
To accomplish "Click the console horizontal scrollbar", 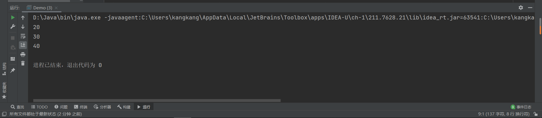I will point(157,101).
